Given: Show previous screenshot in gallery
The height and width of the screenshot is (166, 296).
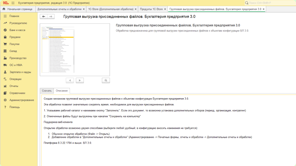Looking at the screenshot, I should point(70,80).
